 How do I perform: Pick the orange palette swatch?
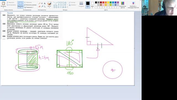pyautogui.click(x=106, y=2)
